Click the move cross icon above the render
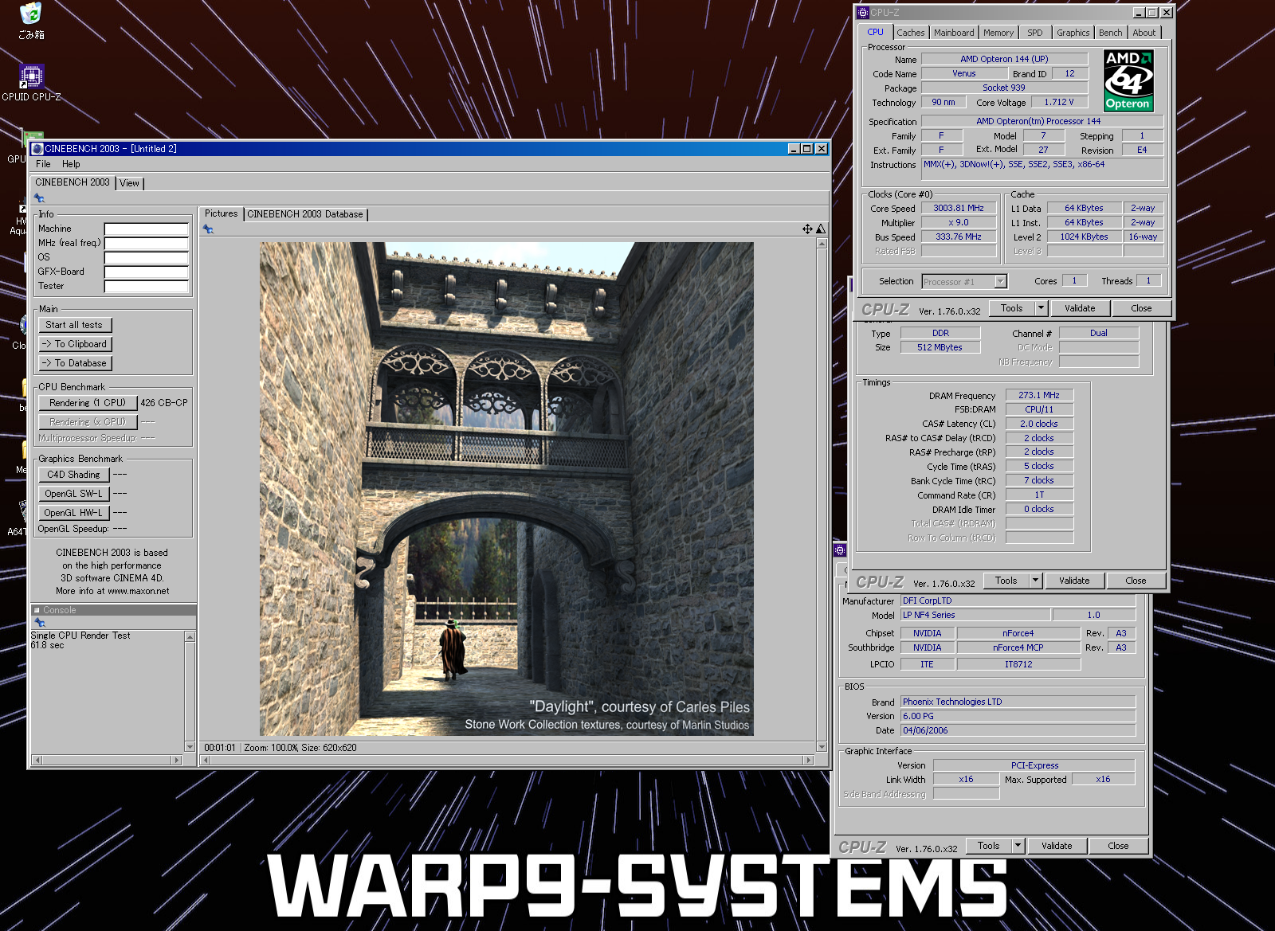Screen dimensions: 1275x931 [807, 229]
